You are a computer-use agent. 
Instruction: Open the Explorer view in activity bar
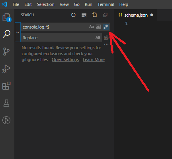pyautogui.click(x=7, y=17)
